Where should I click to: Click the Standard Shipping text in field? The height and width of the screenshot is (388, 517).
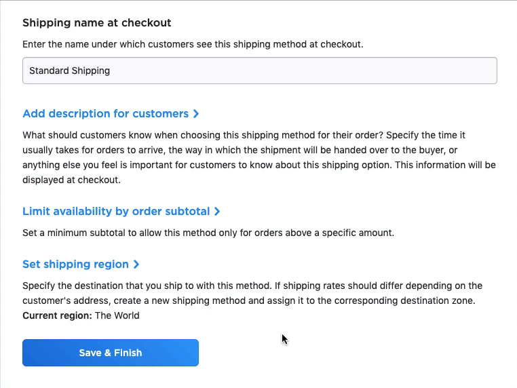pos(69,71)
